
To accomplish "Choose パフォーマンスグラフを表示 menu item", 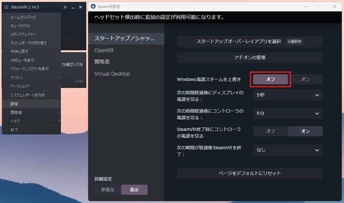I will coord(31,69).
